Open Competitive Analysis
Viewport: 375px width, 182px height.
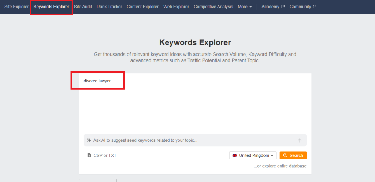(213, 7)
